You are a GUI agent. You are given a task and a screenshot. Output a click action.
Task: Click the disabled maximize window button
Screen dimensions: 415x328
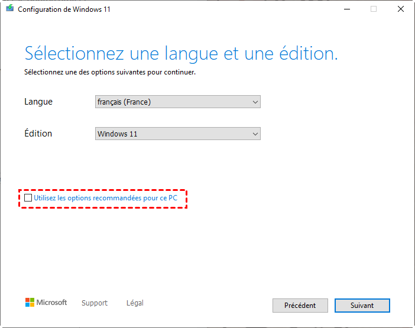click(374, 9)
